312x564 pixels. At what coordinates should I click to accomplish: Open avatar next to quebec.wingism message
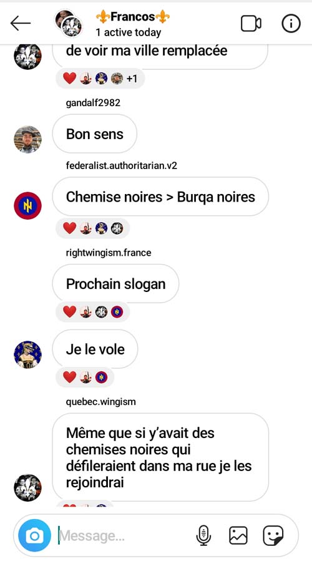tap(27, 488)
